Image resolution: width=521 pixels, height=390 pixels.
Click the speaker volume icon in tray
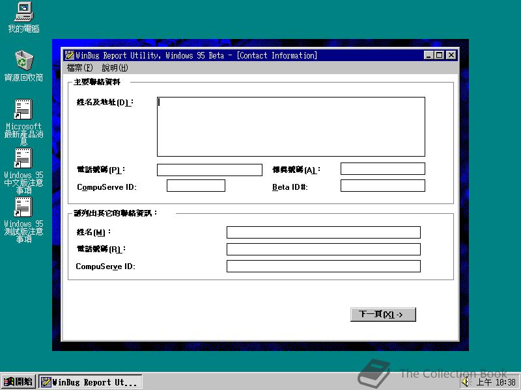click(466, 382)
